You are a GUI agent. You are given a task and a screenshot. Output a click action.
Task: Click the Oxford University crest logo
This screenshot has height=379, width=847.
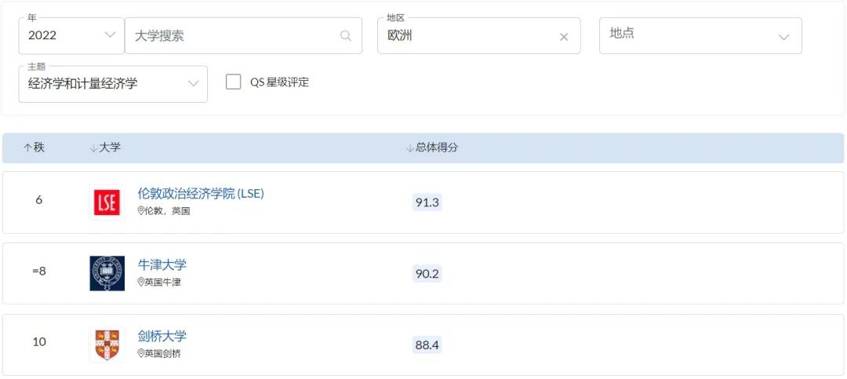coord(107,273)
